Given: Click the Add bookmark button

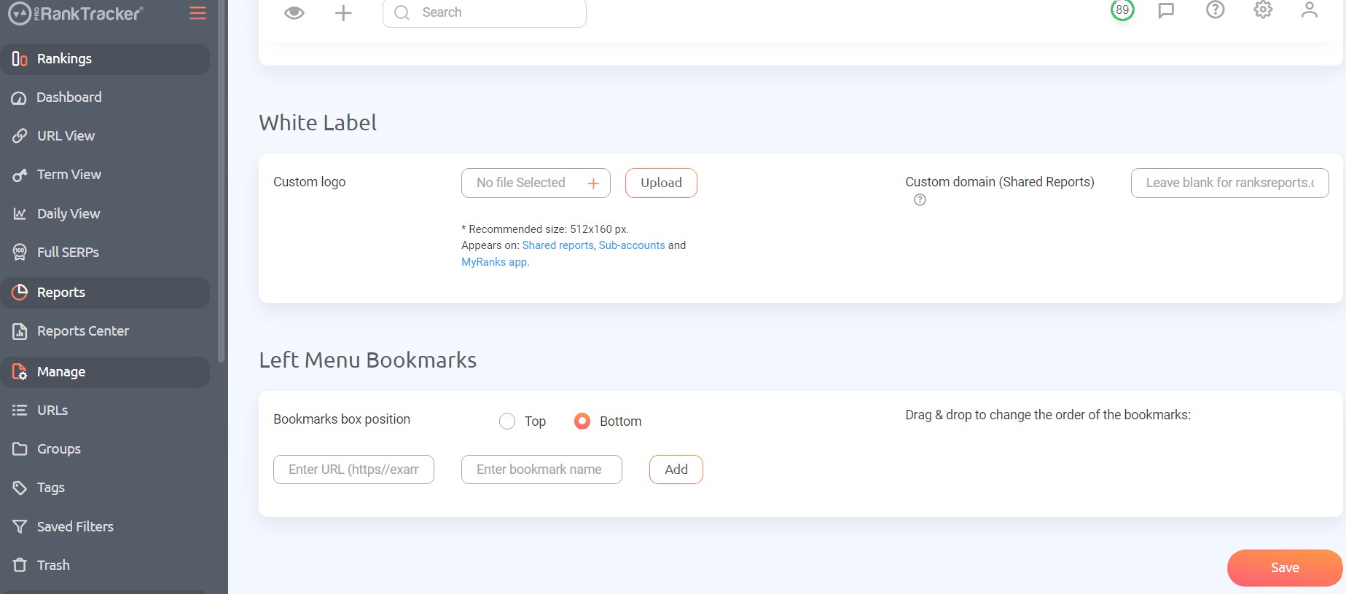Looking at the screenshot, I should point(676,470).
